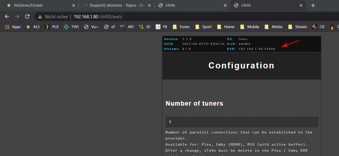339x156 pixels.
Task: Open the Apps grid bookmark
Action: [13, 27]
